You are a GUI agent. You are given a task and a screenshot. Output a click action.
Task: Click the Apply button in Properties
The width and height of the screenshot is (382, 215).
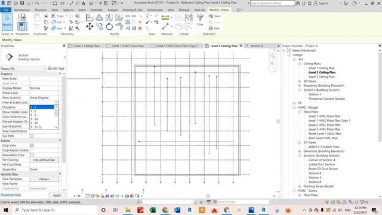click(x=57, y=195)
